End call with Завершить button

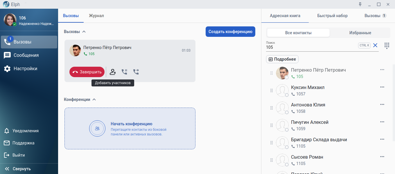pyautogui.click(x=87, y=72)
